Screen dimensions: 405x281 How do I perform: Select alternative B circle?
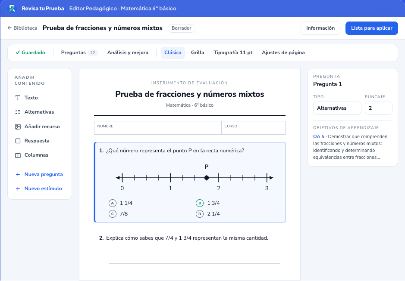(x=200, y=203)
